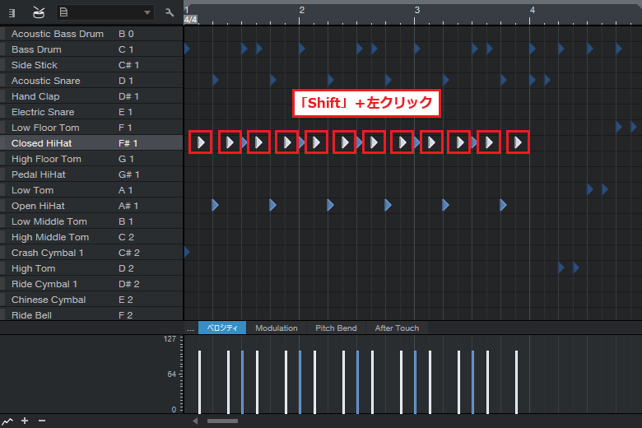Open the '...' parameter lane selector

[190, 328]
